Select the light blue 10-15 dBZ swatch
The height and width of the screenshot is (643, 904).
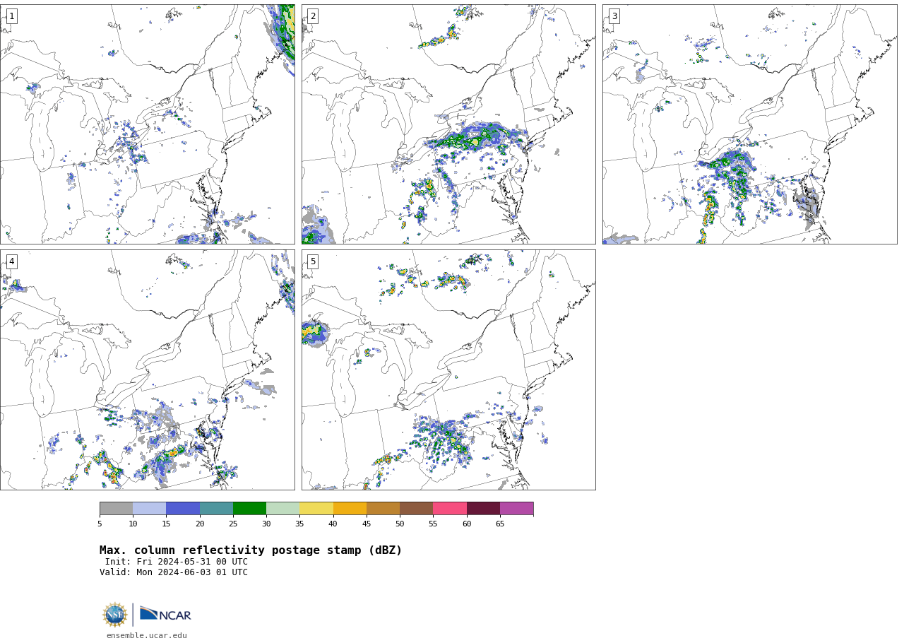point(149,509)
